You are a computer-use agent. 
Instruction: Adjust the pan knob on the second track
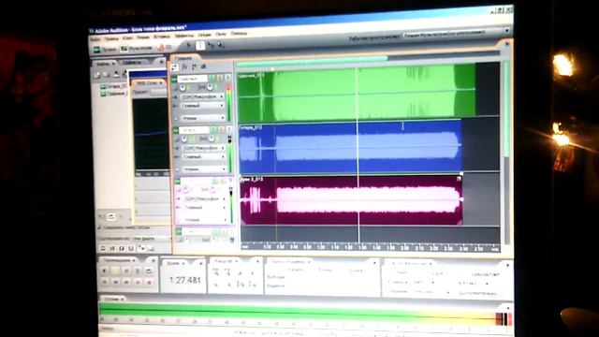pos(211,139)
